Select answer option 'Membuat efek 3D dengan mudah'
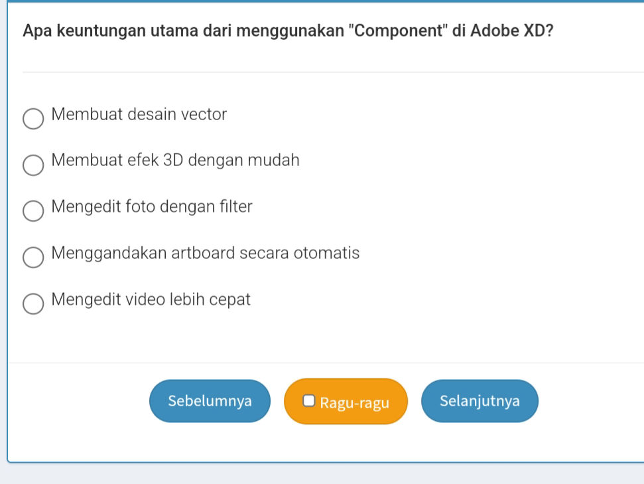This screenshot has height=484, width=644. (34, 165)
